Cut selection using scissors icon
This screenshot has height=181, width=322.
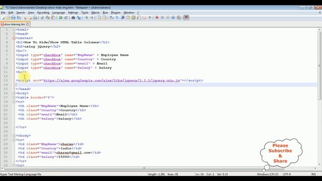click(x=42, y=18)
